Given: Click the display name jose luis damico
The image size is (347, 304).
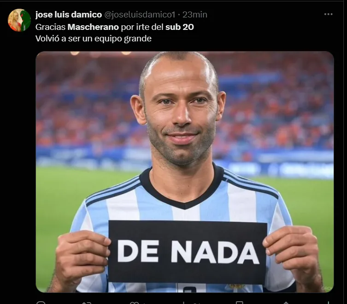Looking at the screenshot, I should [x=69, y=15].
